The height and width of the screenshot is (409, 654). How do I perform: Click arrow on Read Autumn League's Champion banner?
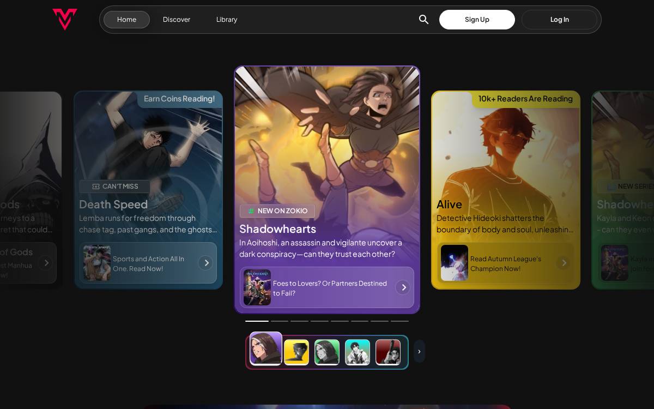[x=564, y=263]
